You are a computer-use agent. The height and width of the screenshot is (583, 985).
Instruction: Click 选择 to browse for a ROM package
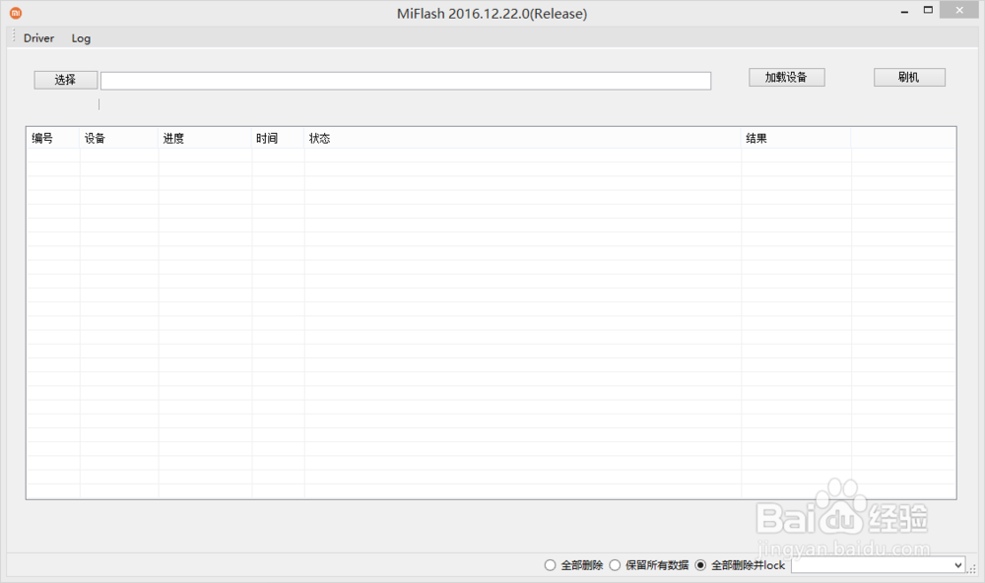tap(65, 80)
